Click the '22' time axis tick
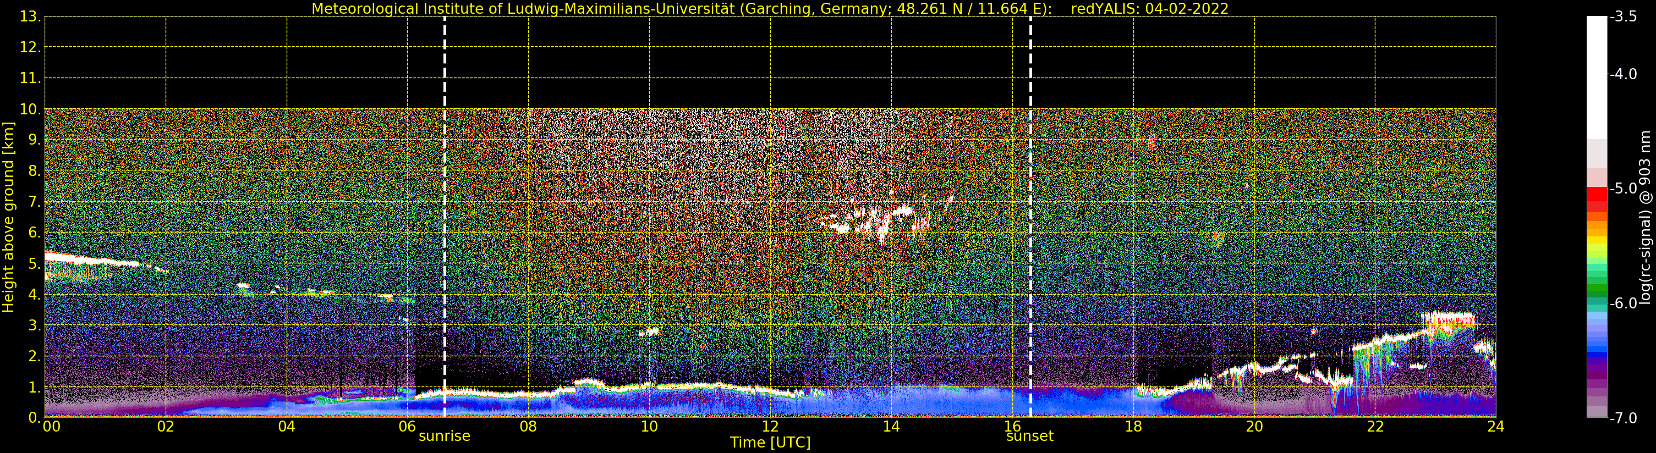 point(1375,427)
